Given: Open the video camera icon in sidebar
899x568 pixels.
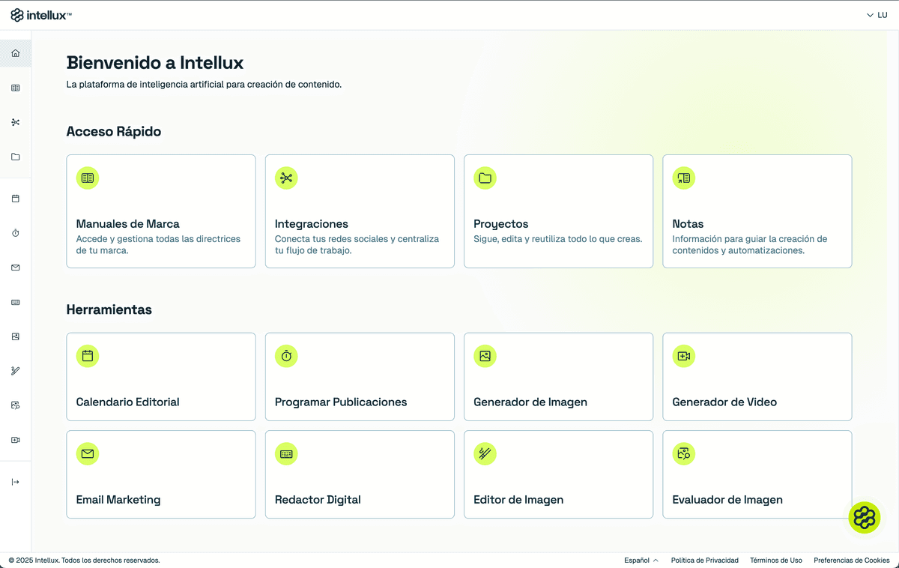Looking at the screenshot, I should [x=16, y=440].
